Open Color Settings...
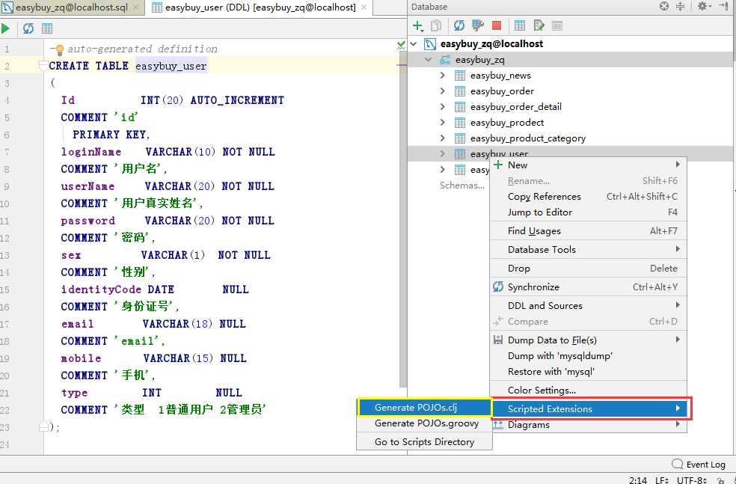The image size is (736, 484). click(x=588, y=390)
